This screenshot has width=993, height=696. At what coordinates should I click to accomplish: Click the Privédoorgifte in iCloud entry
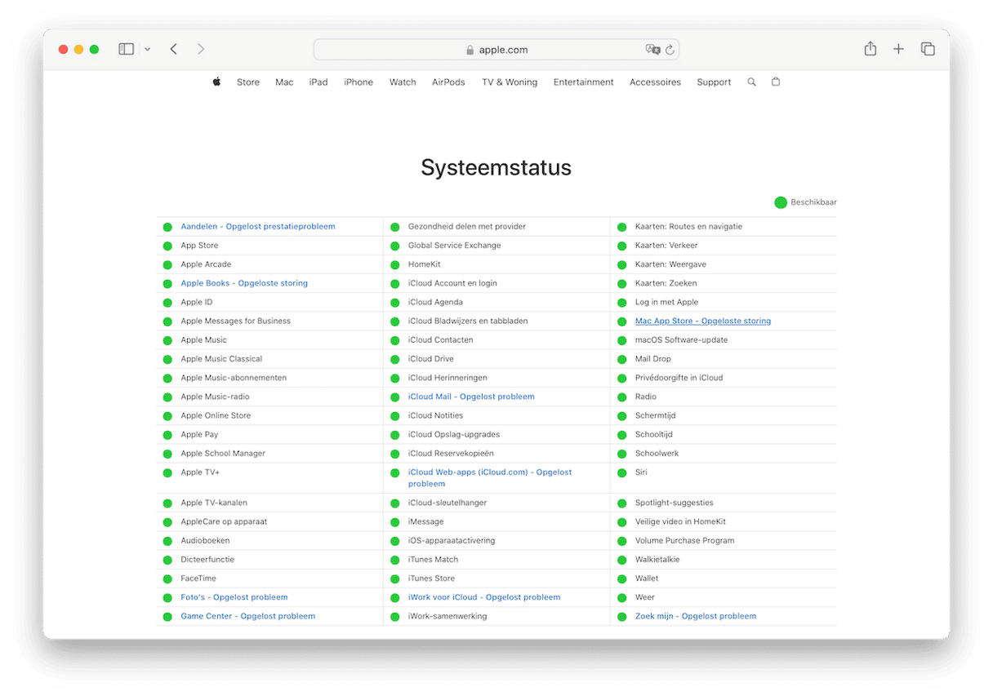(679, 378)
